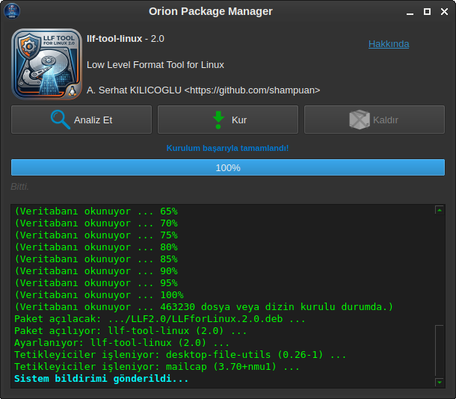
Task: Maximize the Orion Package Manager window
Action: pos(426,12)
